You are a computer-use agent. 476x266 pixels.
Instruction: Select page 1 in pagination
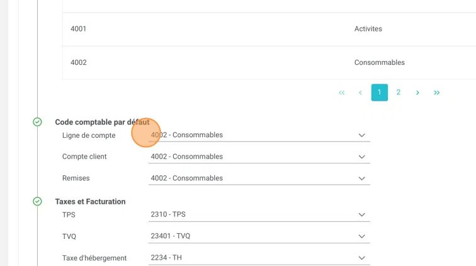[x=380, y=92]
